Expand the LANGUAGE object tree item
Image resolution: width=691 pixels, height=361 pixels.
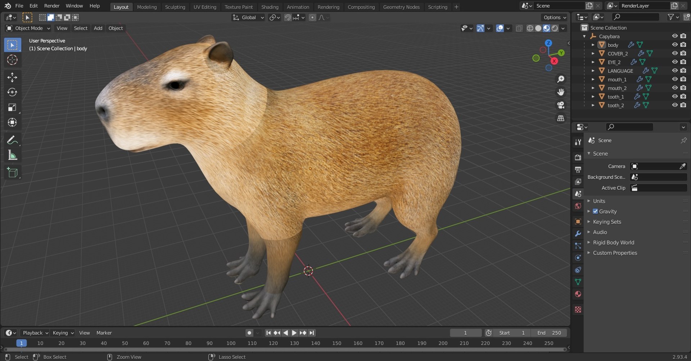pyautogui.click(x=593, y=71)
